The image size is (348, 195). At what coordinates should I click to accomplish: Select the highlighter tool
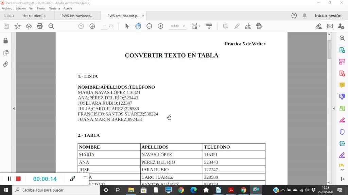237,26
